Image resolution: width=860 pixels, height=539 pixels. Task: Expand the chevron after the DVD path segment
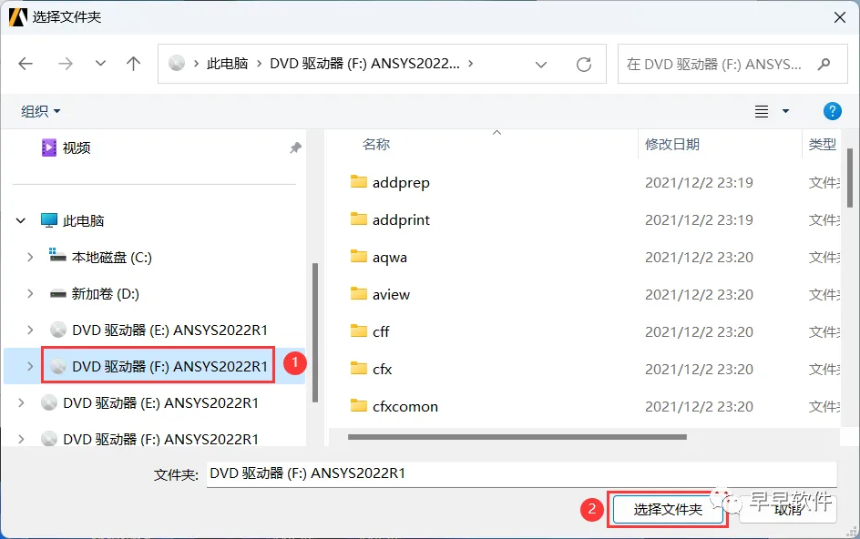pos(471,64)
